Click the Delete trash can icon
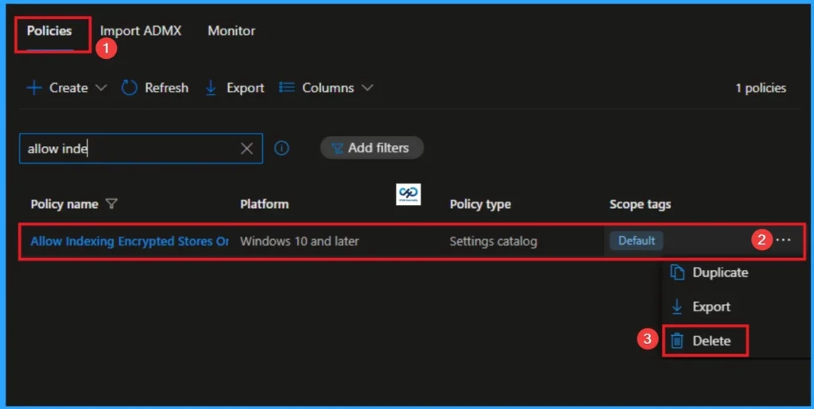 [x=677, y=341]
